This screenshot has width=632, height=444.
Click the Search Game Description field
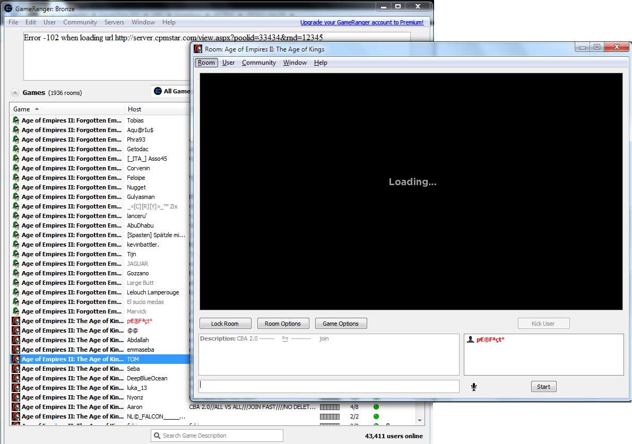217,436
